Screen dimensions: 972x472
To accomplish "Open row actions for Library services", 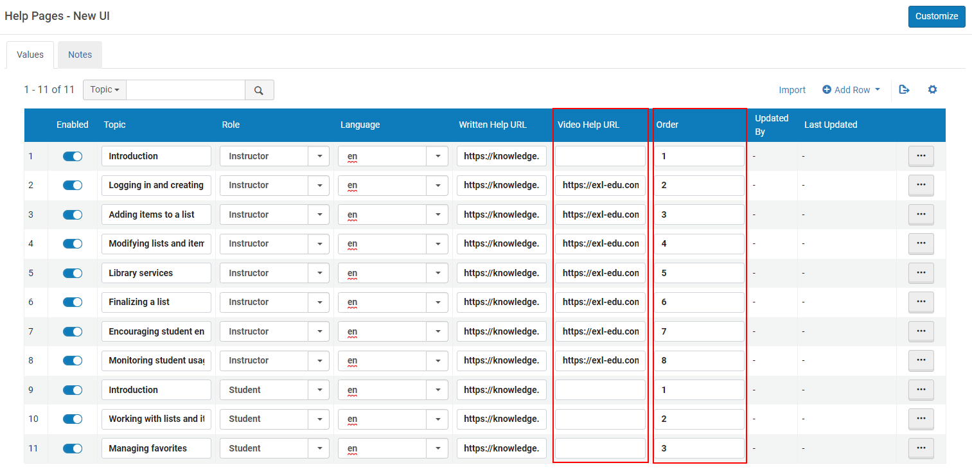I will (921, 273).
